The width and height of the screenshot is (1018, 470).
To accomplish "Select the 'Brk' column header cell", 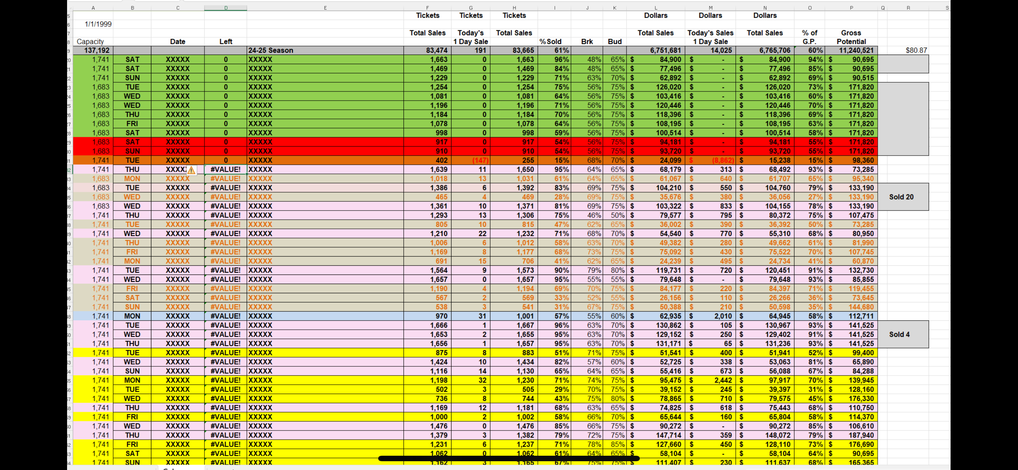I will [x=587, y=41].
